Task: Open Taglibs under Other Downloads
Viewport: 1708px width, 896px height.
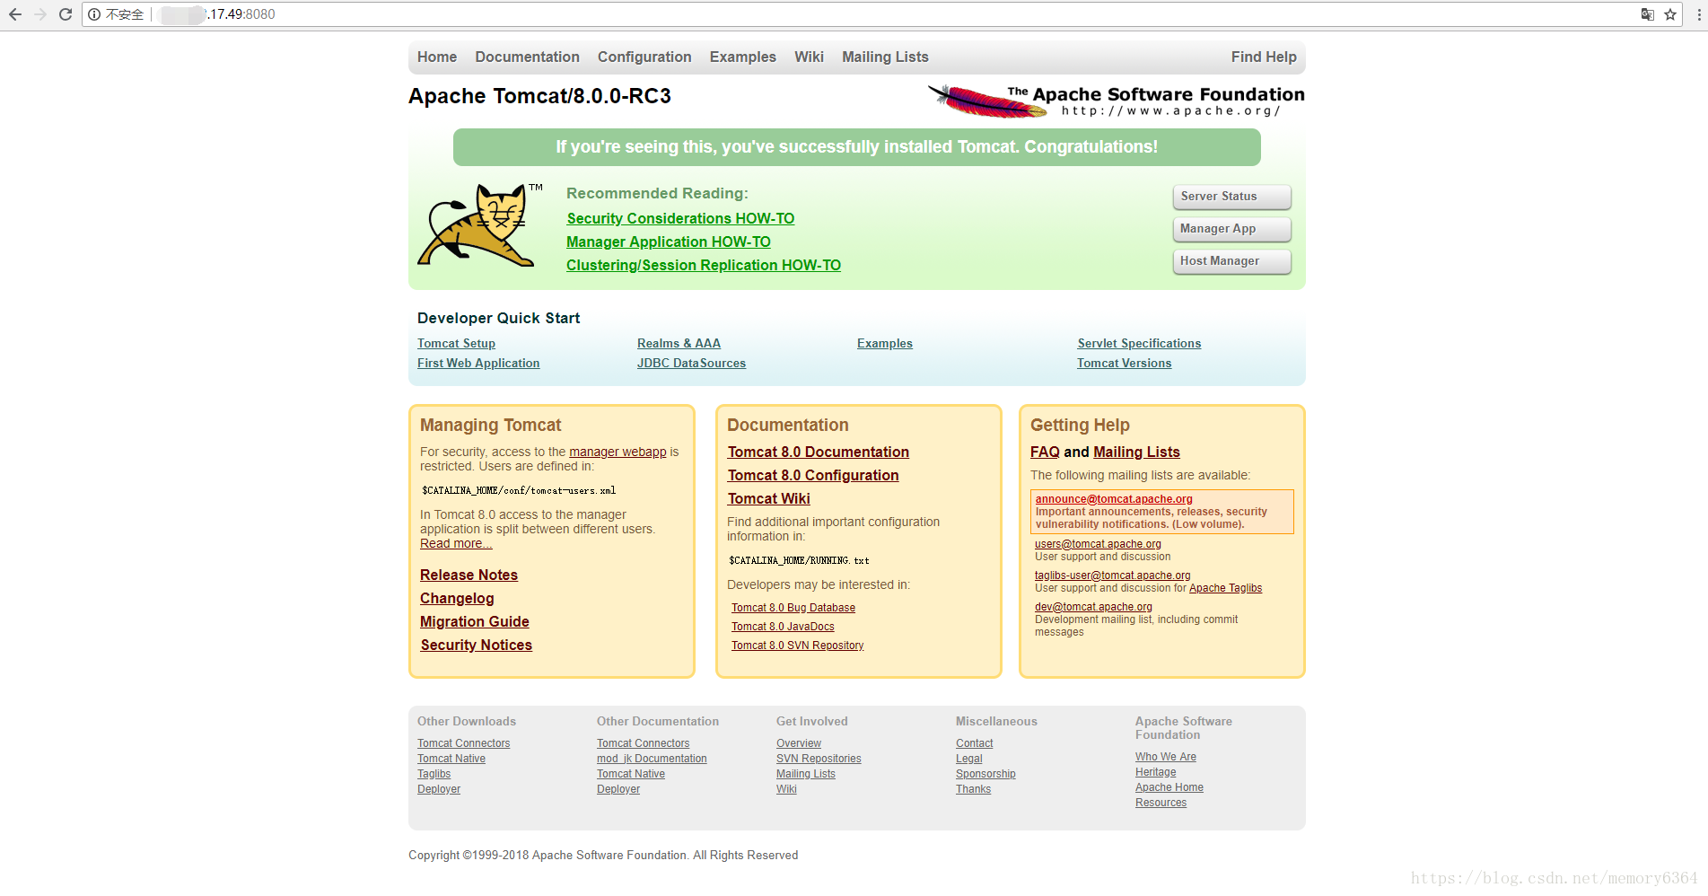Action: pyautogui.click(x=434, y=775)
